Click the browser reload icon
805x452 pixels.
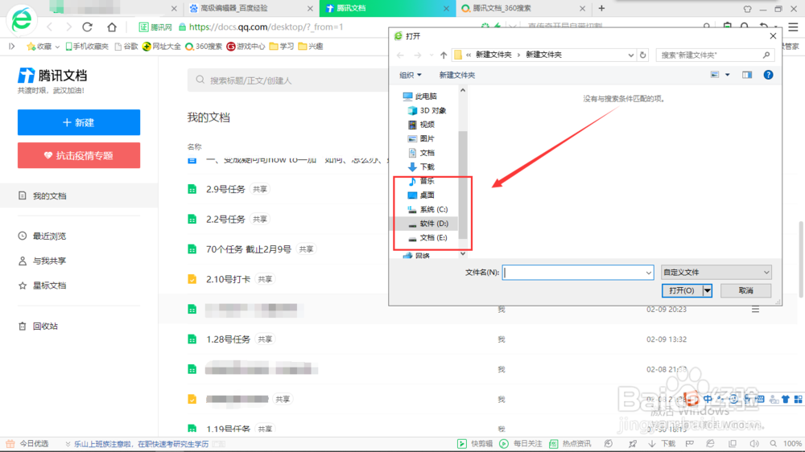(x=87, y=27)
